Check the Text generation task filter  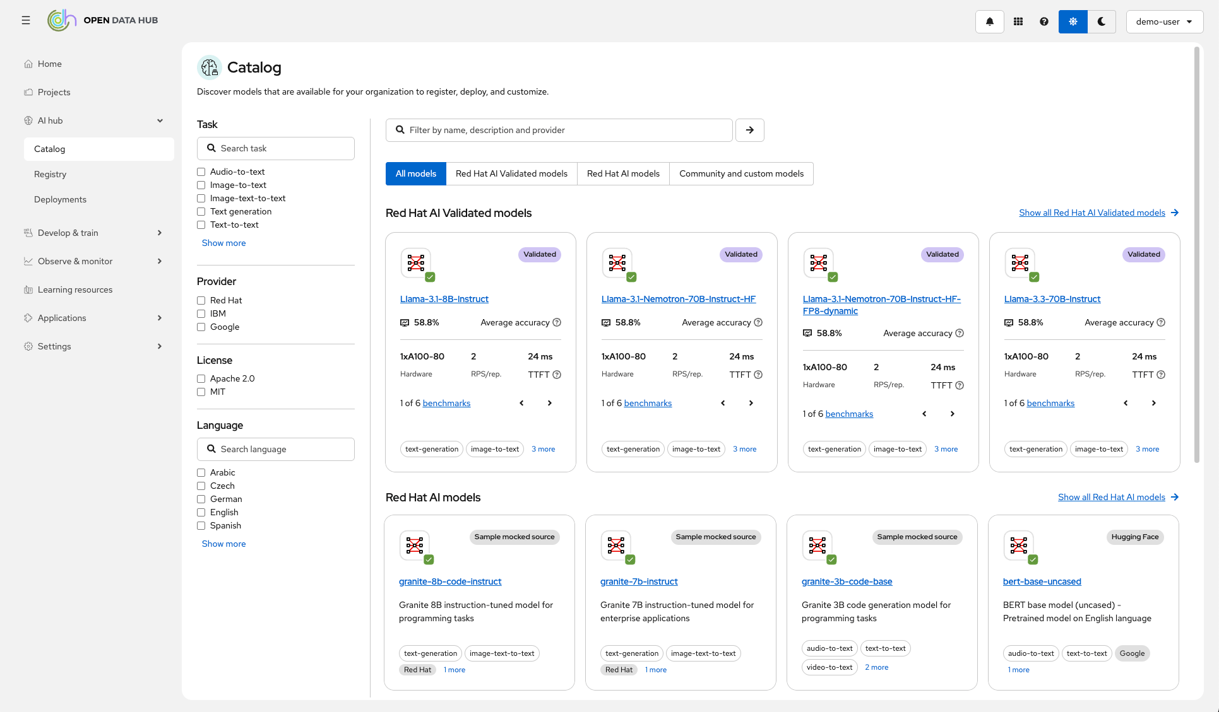coord(201,212)
